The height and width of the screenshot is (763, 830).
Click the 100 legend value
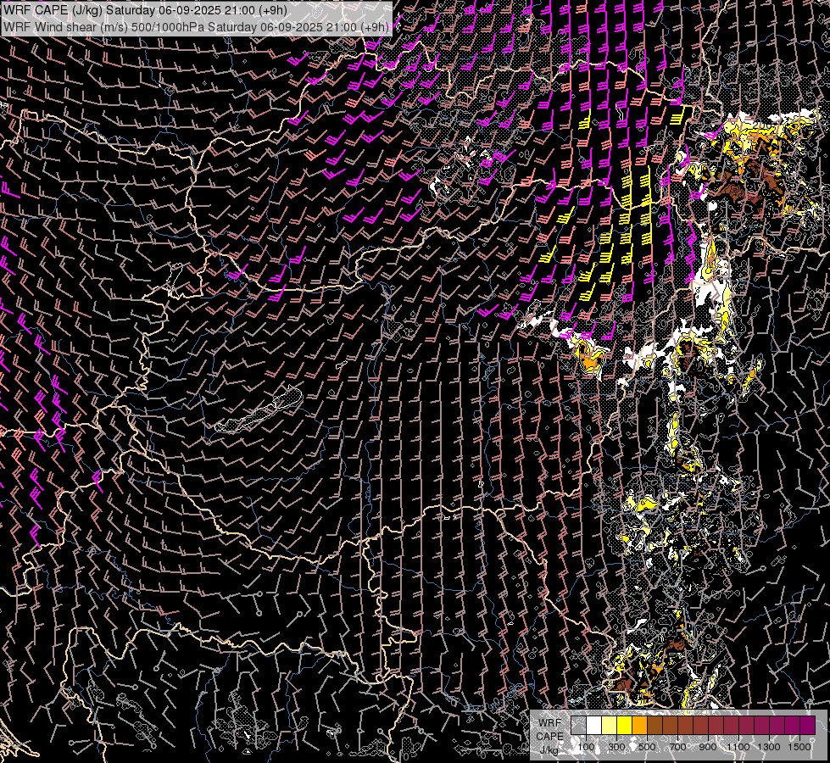(x=586, y=747)
